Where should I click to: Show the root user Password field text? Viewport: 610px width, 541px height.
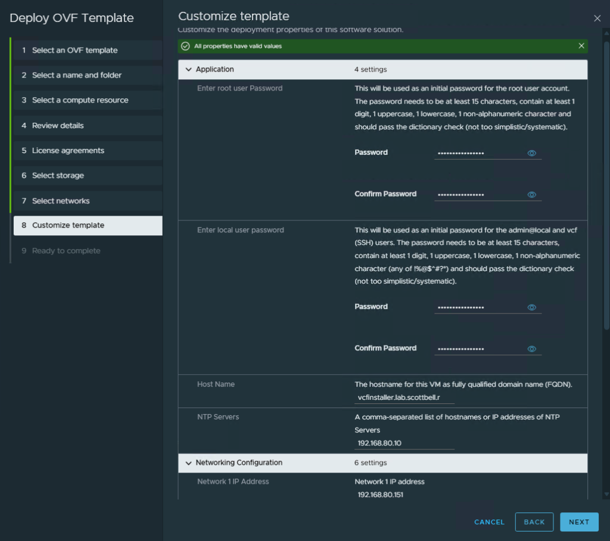[x=532, y=153]
